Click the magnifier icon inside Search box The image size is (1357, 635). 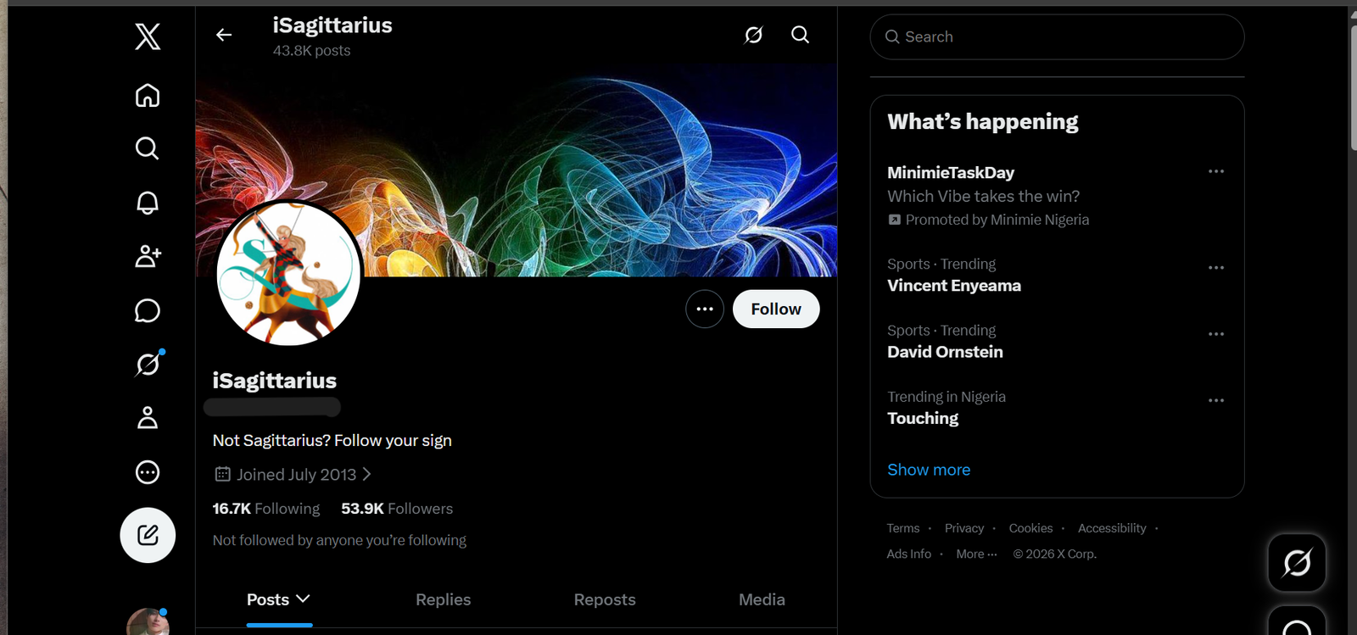pyautogui.click(x=892, y=37)
